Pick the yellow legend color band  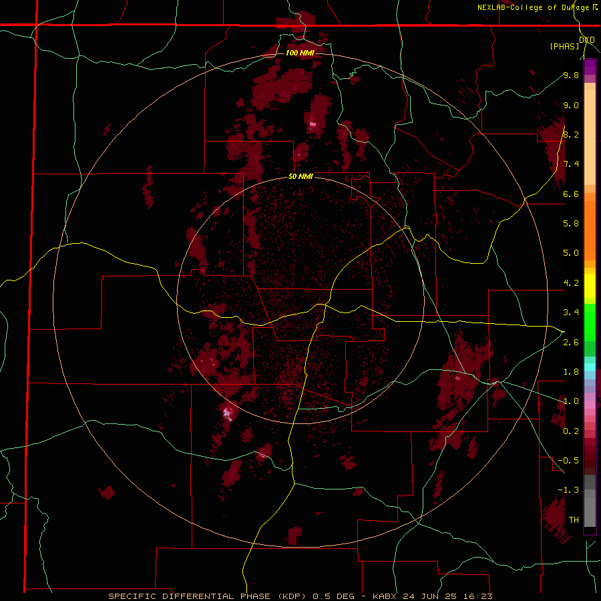tap(590, 286)
